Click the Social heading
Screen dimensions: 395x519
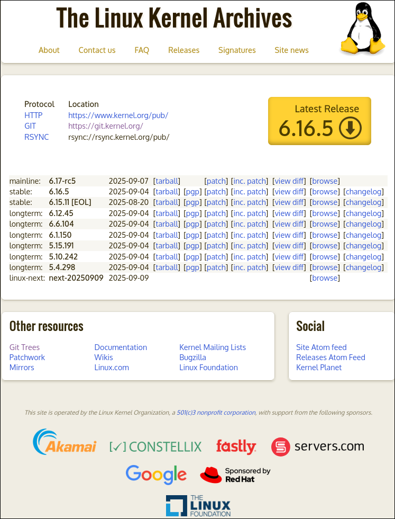click(x=310, y=326)
